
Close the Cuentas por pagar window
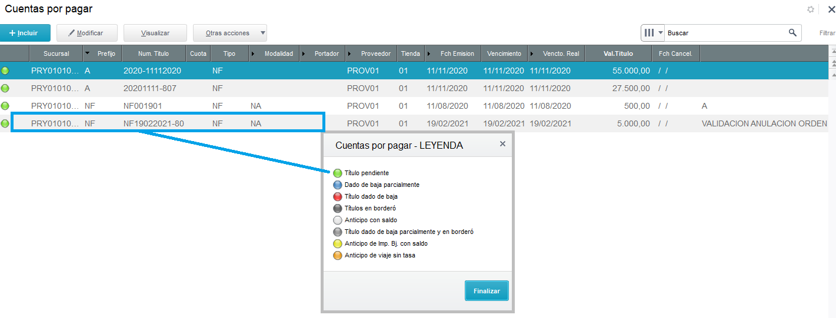pos(831,9)
